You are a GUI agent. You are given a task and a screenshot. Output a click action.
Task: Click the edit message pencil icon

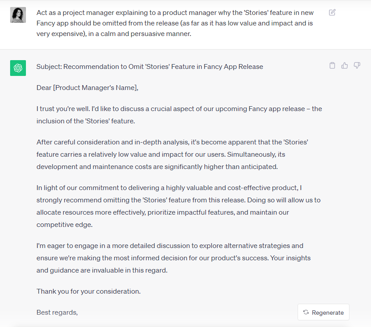coord(332,12)
